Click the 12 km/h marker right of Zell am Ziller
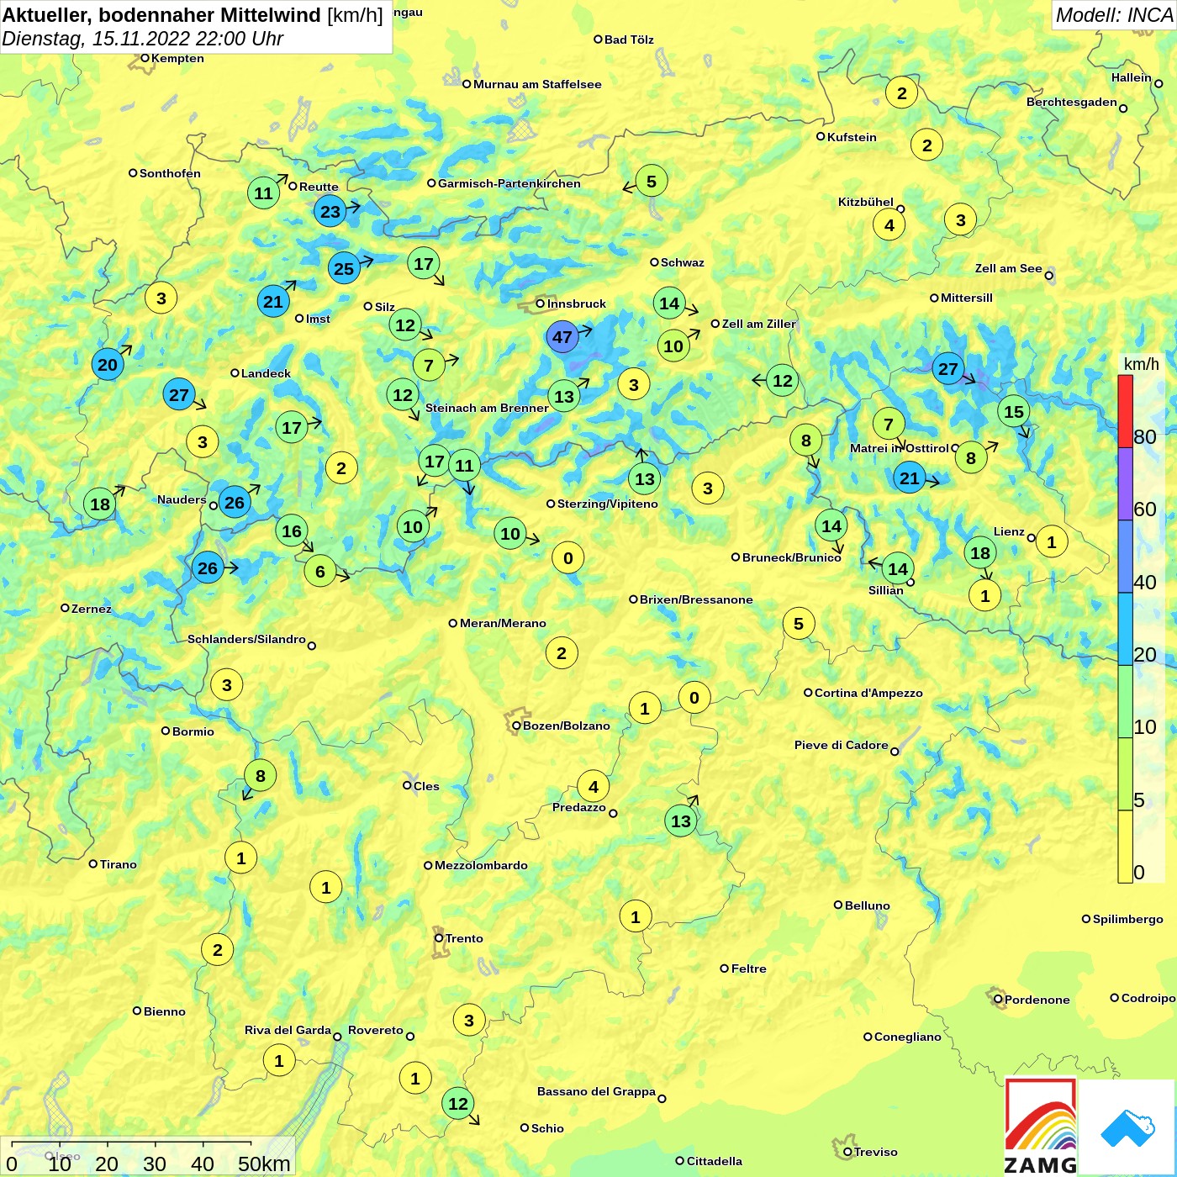 [x=783, y=380]
